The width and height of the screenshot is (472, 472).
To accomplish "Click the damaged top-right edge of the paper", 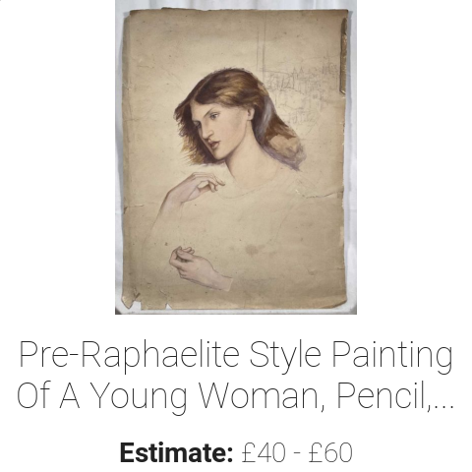I will pyautogui.click(x=343, y=56).
